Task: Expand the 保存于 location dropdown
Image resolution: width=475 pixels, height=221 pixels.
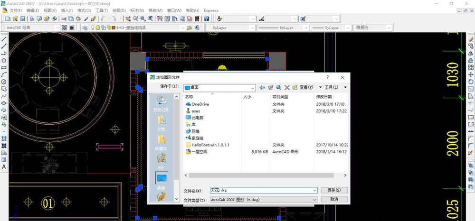Action: 253,87
